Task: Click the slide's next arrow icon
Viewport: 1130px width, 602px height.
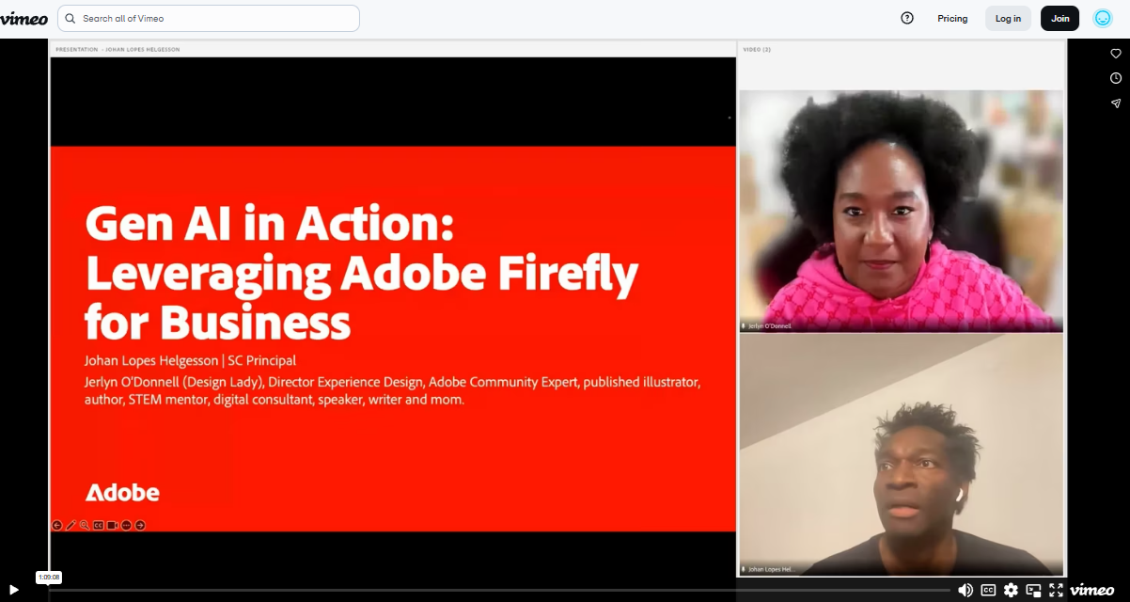Action: 140,525
